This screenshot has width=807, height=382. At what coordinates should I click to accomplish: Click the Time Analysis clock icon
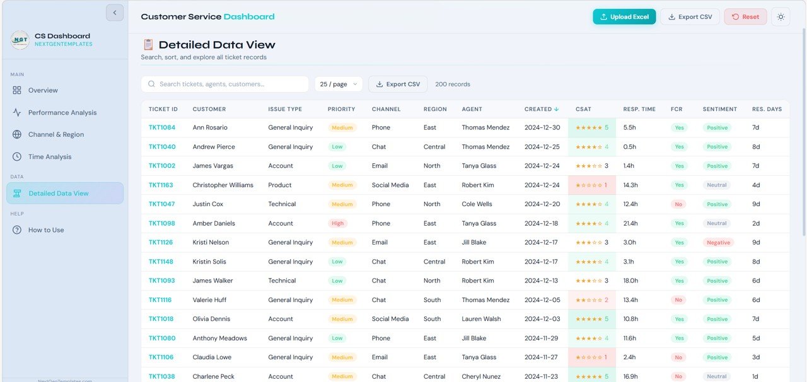coord(16,156)
